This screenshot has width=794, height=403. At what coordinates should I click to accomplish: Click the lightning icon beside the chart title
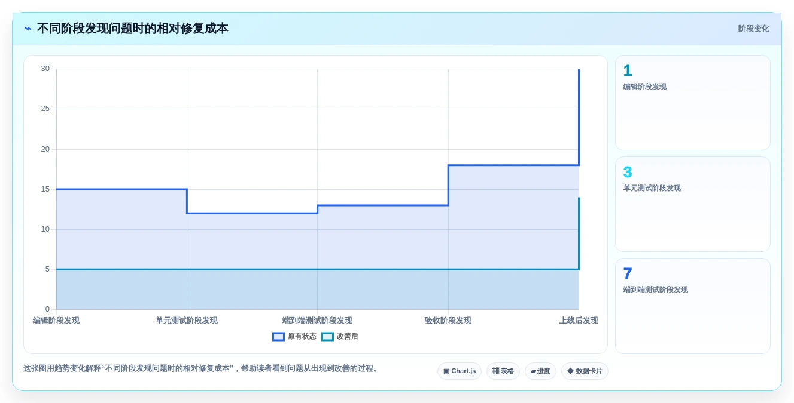[x=28, y=29]
